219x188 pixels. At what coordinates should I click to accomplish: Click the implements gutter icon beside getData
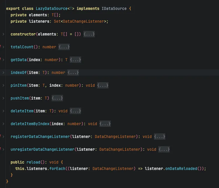click(1, 59)
